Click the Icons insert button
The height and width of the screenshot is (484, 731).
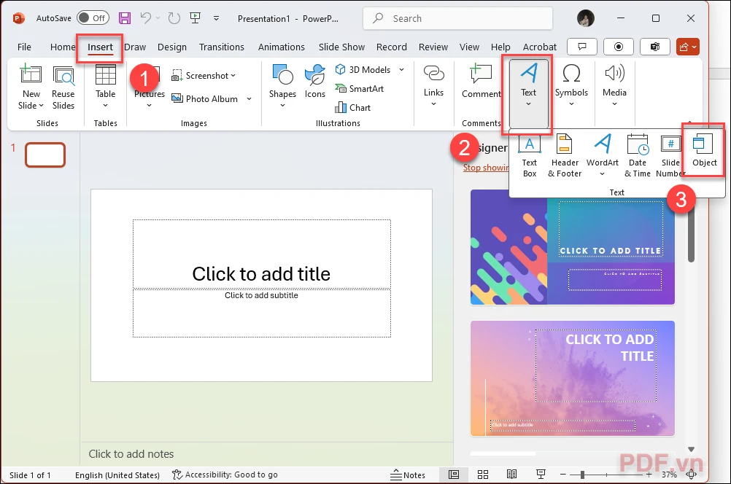tap(315, 82)
